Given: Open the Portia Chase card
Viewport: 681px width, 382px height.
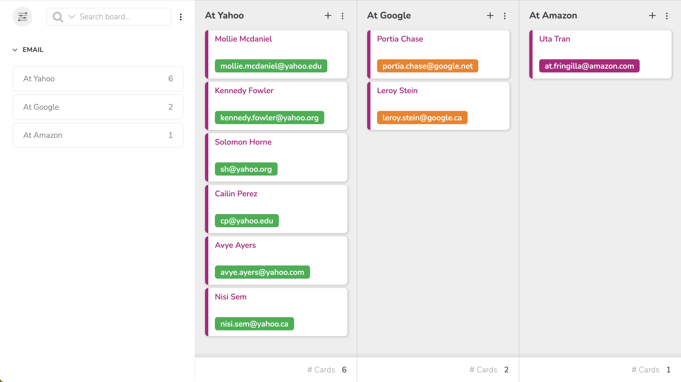Looking at the screenshot, I should 438,54.
